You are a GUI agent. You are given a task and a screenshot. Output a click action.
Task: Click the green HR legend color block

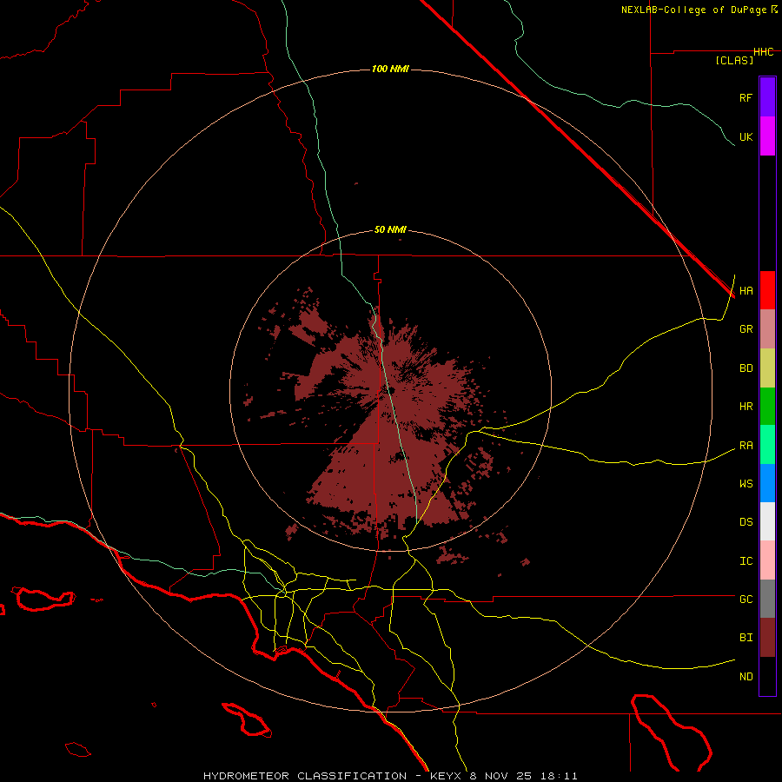tap(767, 407)
